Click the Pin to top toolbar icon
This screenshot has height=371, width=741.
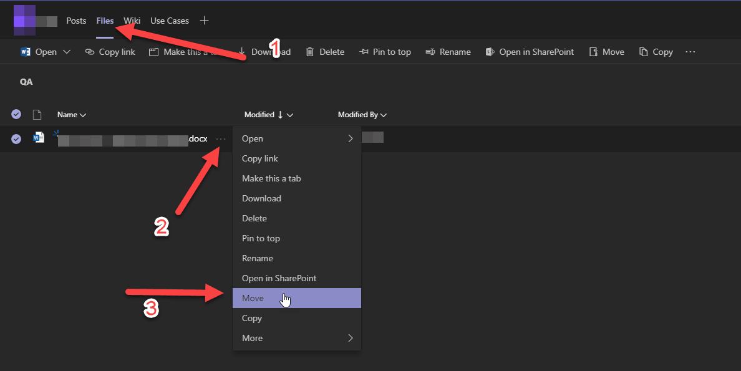click(x=364, y=52)
